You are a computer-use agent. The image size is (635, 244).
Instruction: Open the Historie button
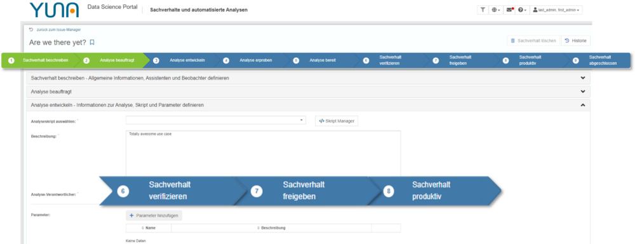click(x=575, y=41)
